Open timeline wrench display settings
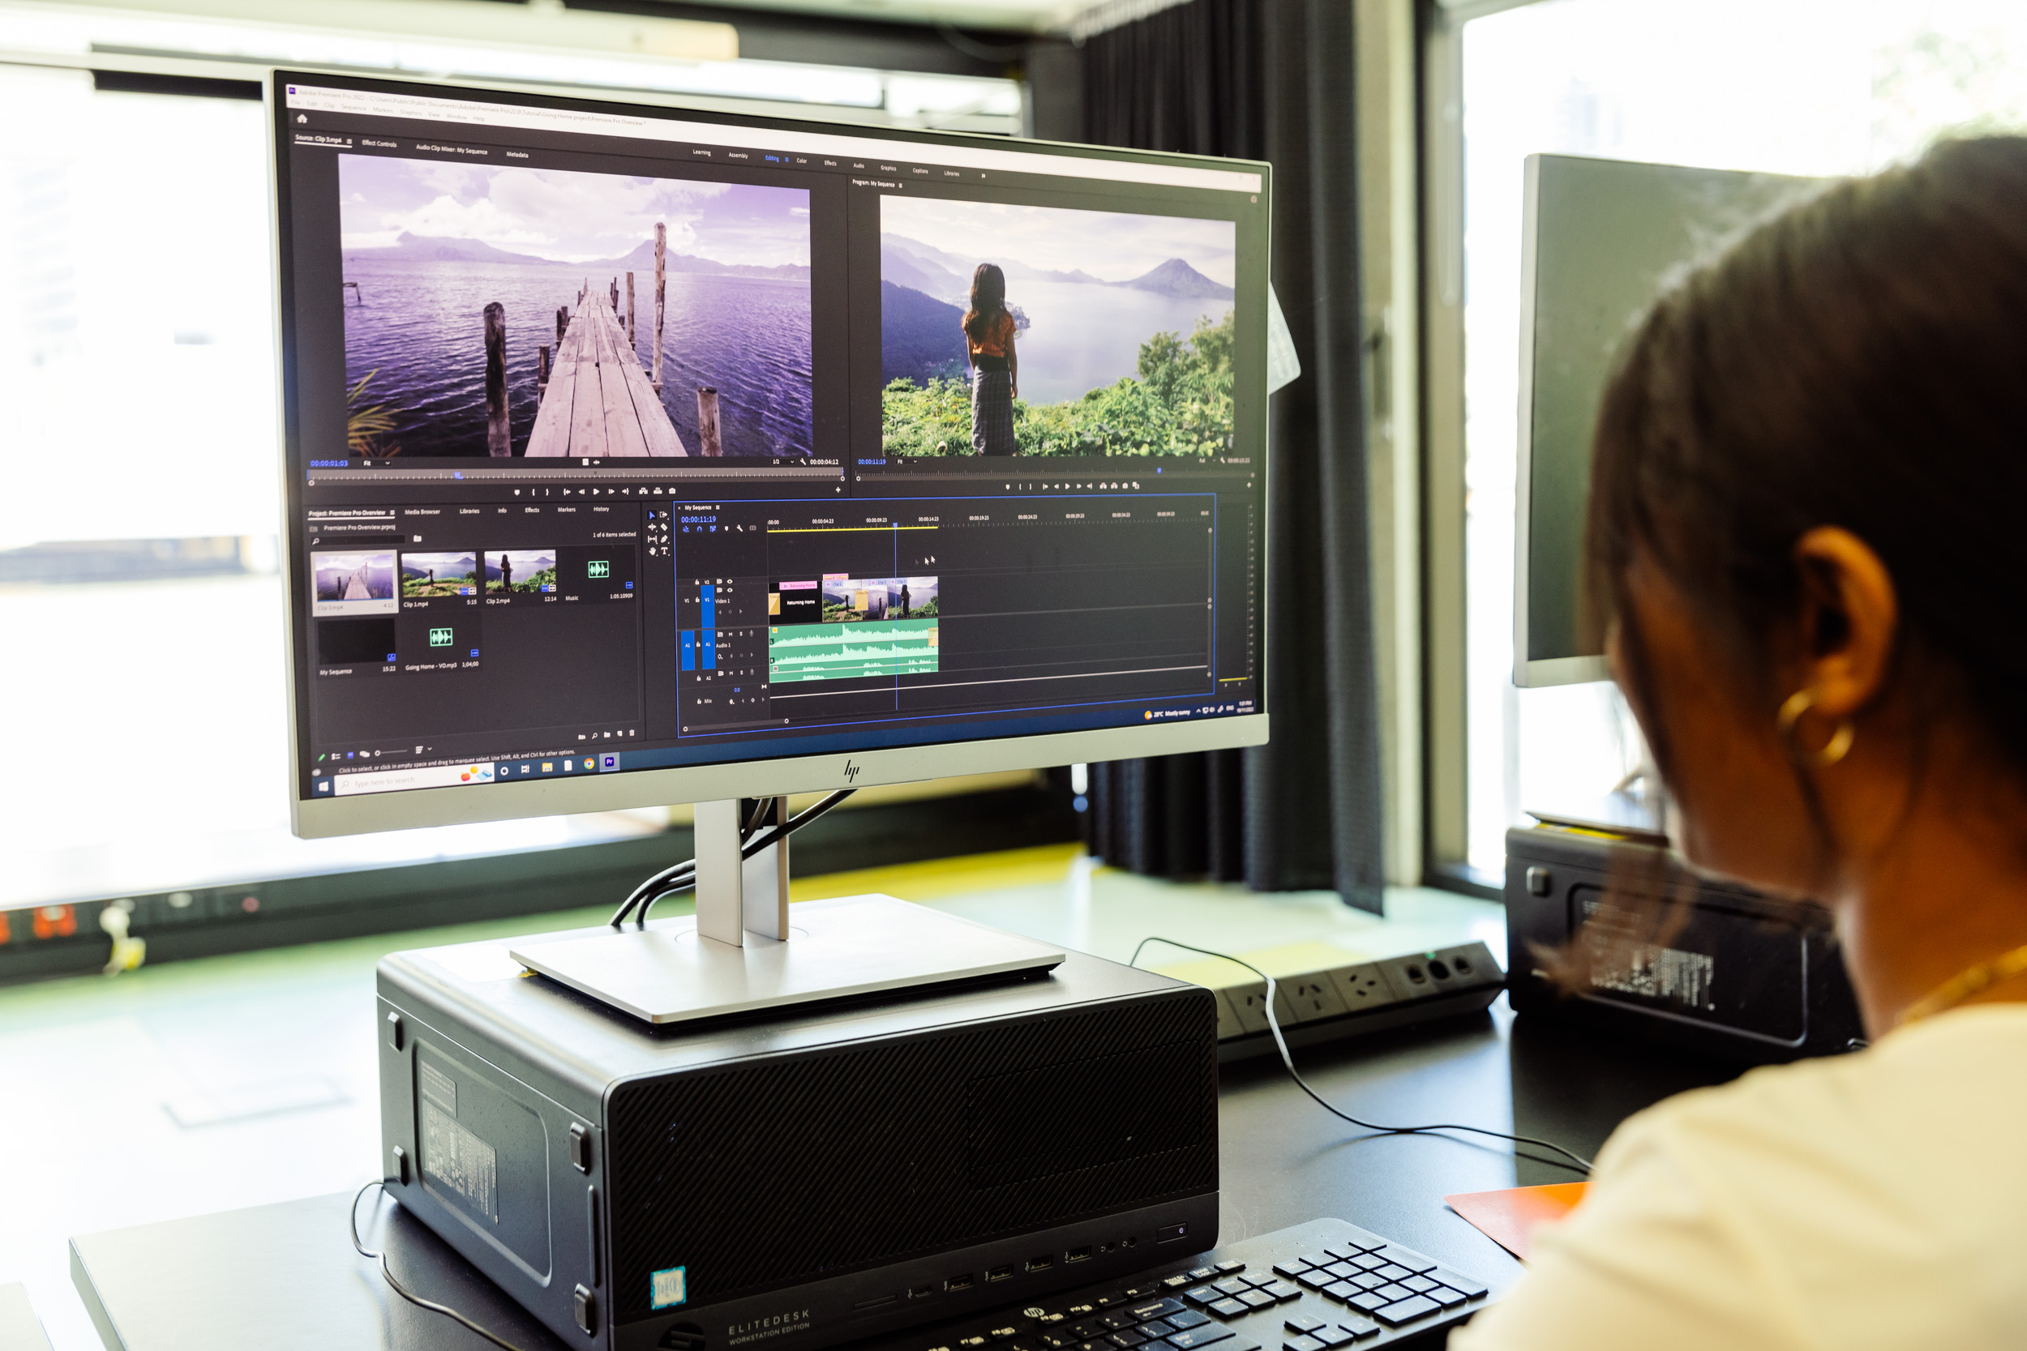 pos(740,529)
